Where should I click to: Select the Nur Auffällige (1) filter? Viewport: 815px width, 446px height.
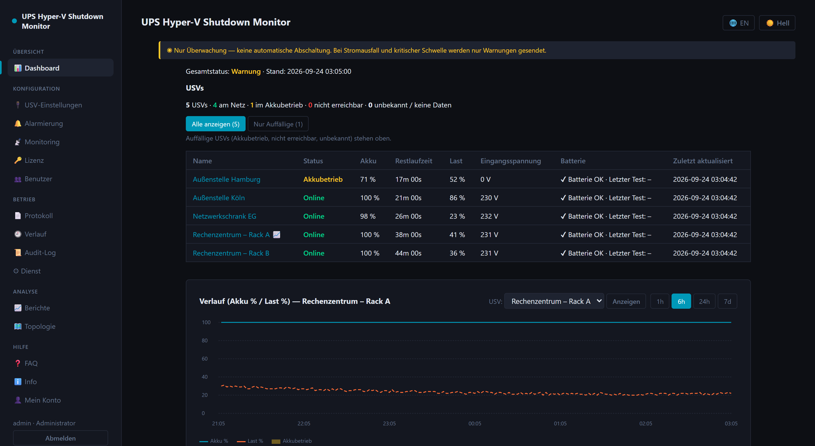point(278,124)
